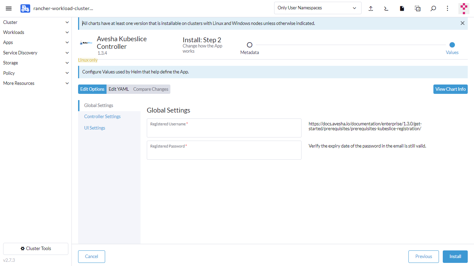Screen dimensions: 474x266
Task: Click the Install: Step 2 heading
Action: coord(202,40)
